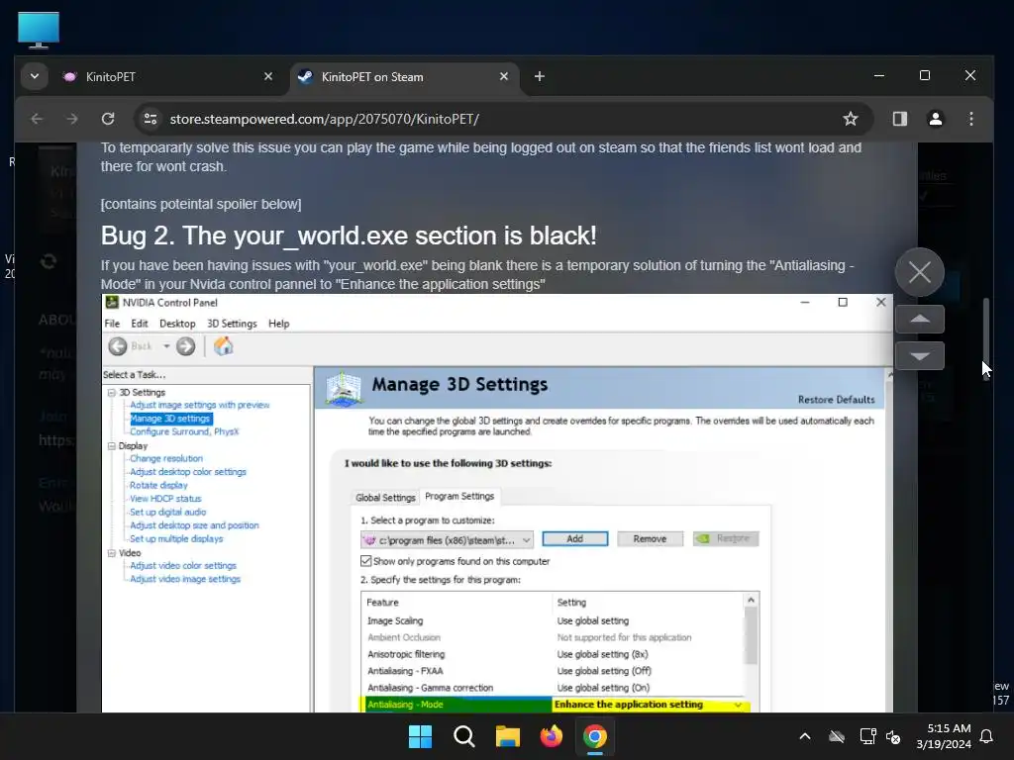The width and height of the screenshot is (1014, 760).
Task: Click the NVIDIA Back button
Action: (x=130, y=346)
